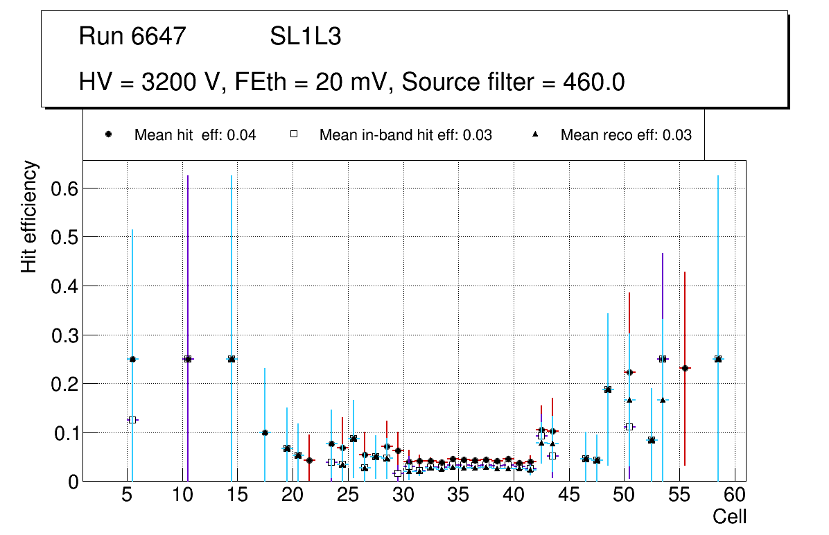
Task: Click the 'Hit efficiency' y-axis title
Action: (29, 217)
